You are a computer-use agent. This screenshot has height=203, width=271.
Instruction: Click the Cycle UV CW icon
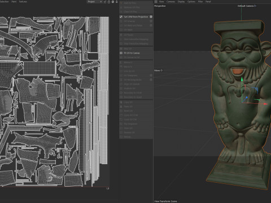click(121, 120)
